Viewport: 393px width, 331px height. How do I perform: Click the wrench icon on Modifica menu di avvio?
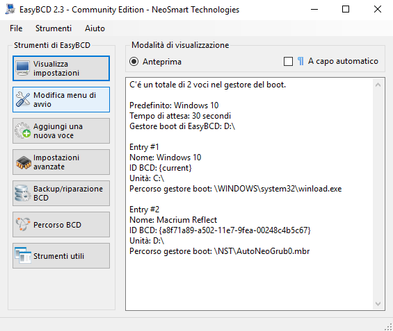coord(22,99)
